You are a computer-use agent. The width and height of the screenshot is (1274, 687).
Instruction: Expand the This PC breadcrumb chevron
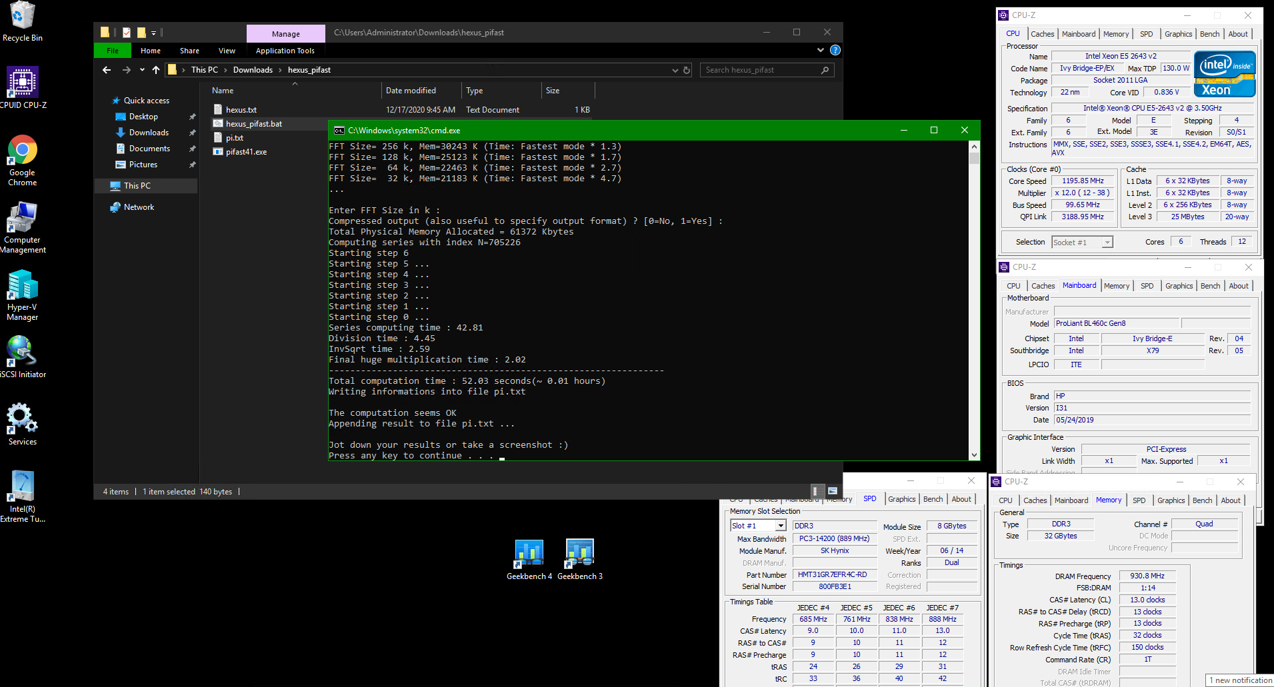click(225, 70)
